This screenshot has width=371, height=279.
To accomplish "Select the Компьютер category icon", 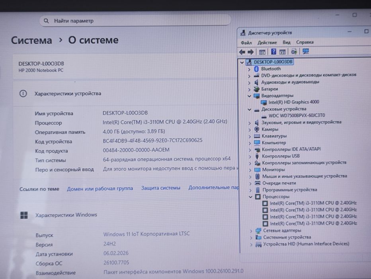I will (257, 143).
